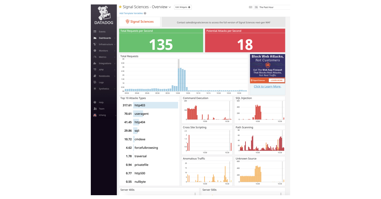Screen dimensions: 381x199
Task: Click the Metrics gauge icon
Action: coord(95,57)
